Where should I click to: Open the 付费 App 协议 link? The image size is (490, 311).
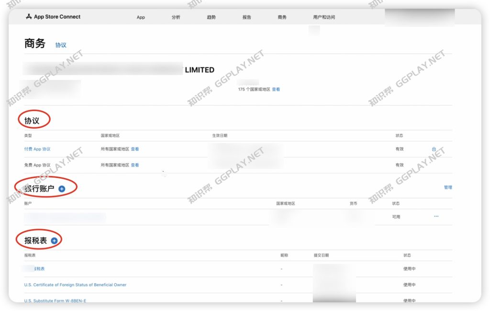[37, 149]
